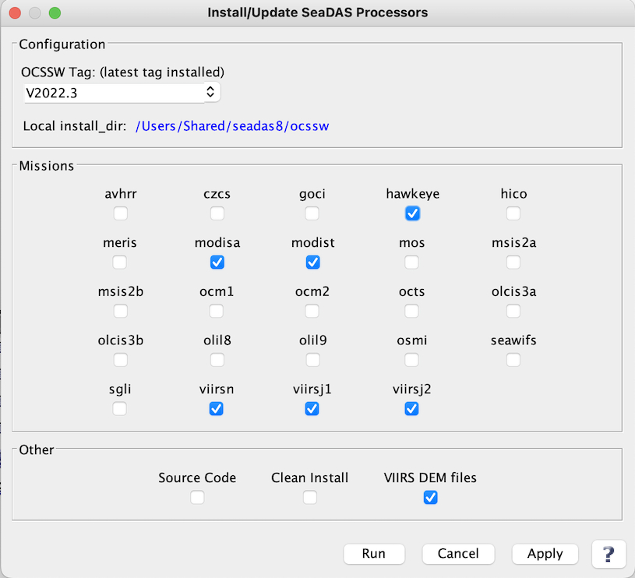Image resolution: width=635 pixels, height=578 pixels.
Task: Enable the Clean Install checkbox
Action: coord(310,497)
